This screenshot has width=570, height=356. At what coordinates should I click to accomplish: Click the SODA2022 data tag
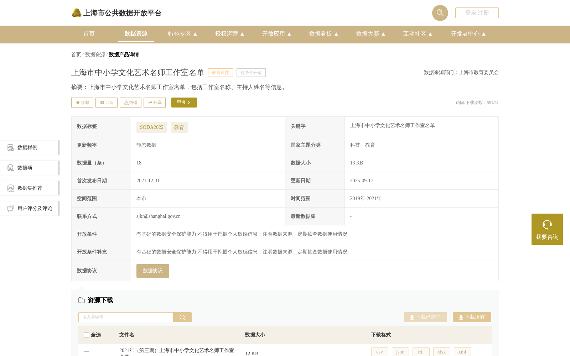152,127
